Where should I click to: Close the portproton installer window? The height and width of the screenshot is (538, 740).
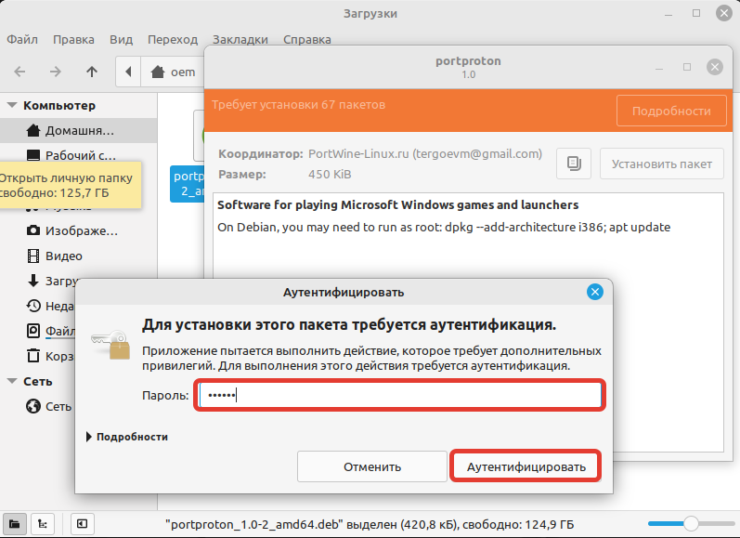tap(715, 67)
